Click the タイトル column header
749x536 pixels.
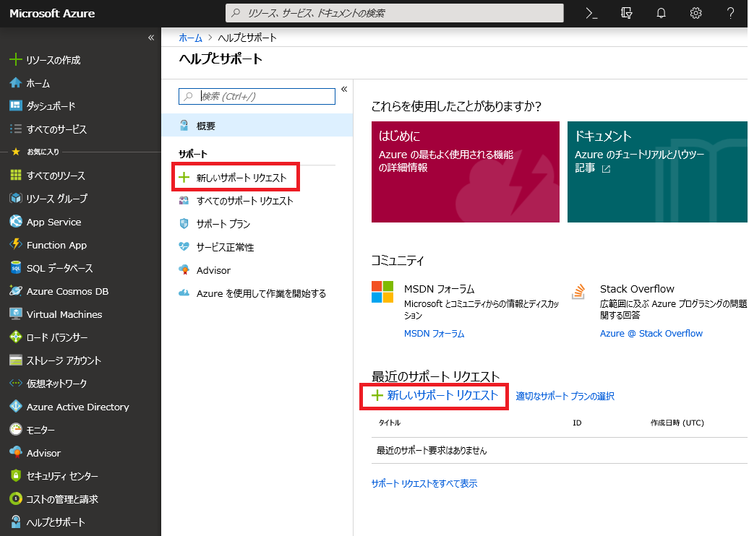[x=389, y=423]
